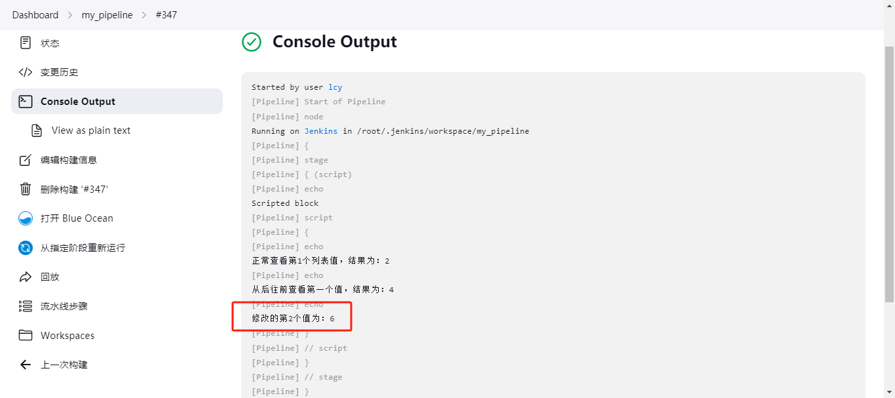This screenshot has width=895, height=398.
Task: Expand the chevron after my_pipeline breadcrumb
Action: [144, 14]
